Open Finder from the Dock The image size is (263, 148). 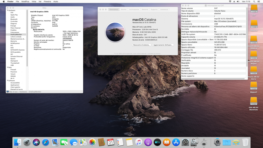coord(18,142)
